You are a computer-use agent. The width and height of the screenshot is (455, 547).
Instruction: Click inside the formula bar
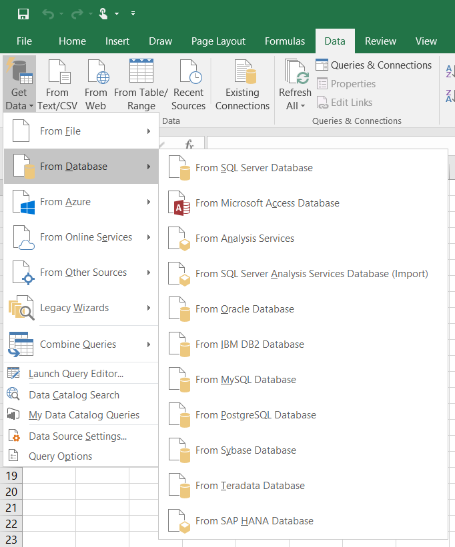[331, 143]
